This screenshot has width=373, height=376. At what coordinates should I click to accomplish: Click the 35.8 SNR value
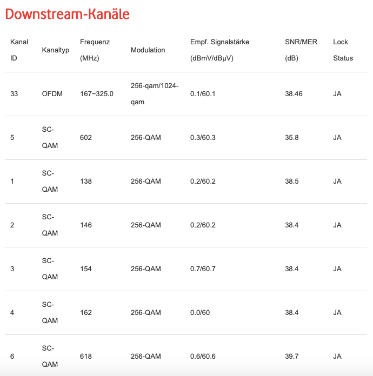(x=292, y=138)
